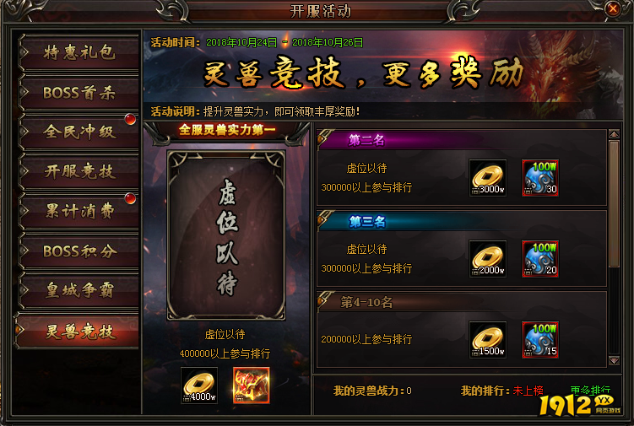Click the ranking list scroll down arrow
634x426 pixels.
tap(614, 360)
